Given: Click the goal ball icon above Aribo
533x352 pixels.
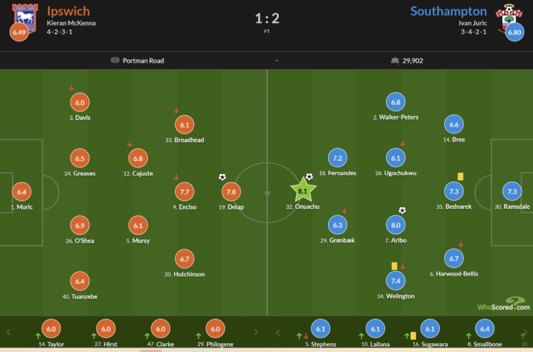Looking at the screenshot, I should click(x=402, y=210).
